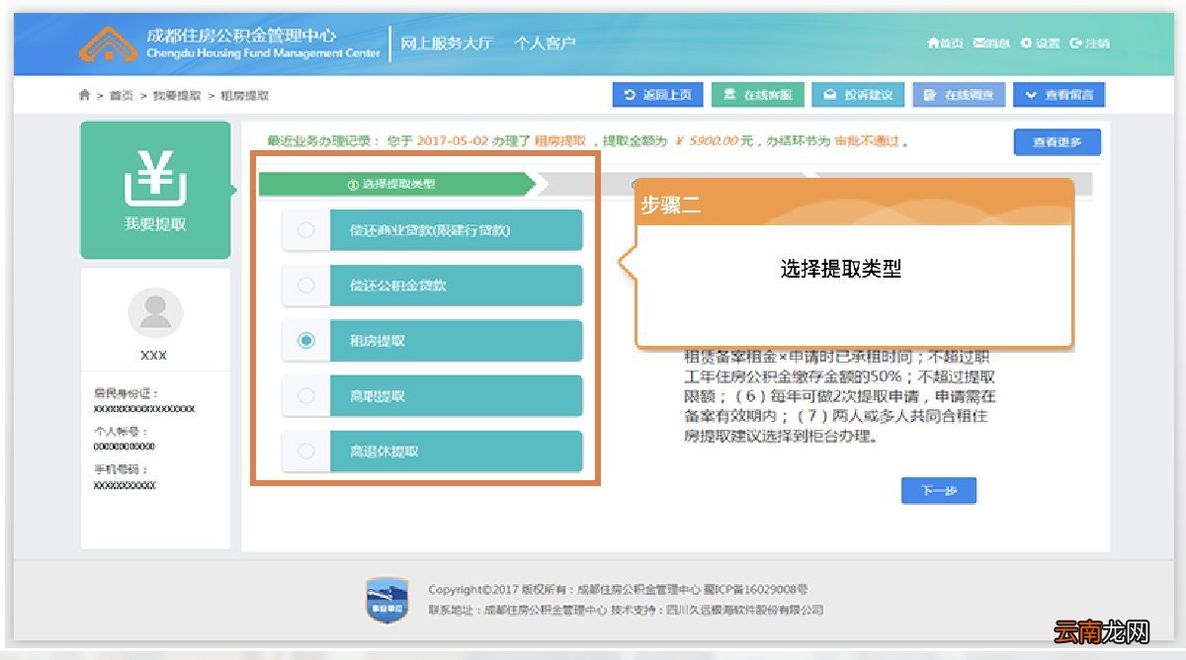The image size is (1186, 660).
Task: Click 个人客户 in the header menu
Action: (x=545, y=43)
